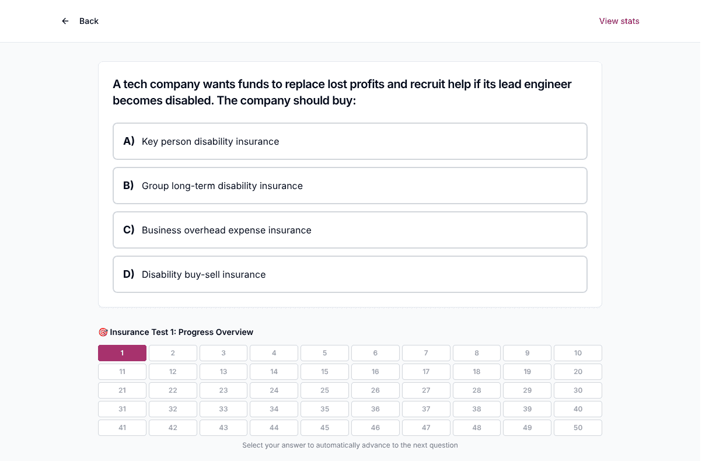Navigate to question 47
Viewport: 709px width, 461px height.
(426, 428)
